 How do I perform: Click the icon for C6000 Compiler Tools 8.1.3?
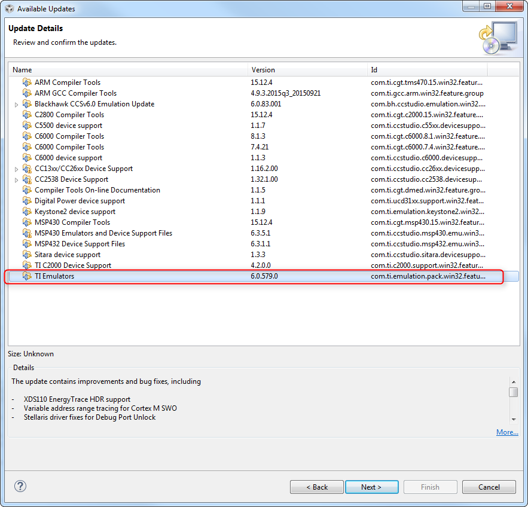coord(27,136)
